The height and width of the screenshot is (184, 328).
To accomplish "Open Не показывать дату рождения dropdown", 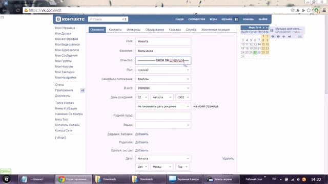I will (x=163, y=106).
